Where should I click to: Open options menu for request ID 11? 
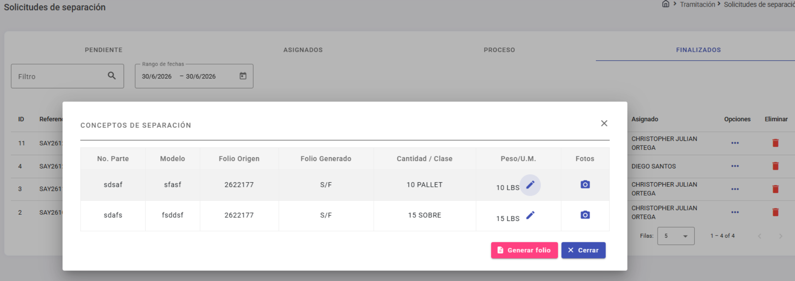point(735,143)
